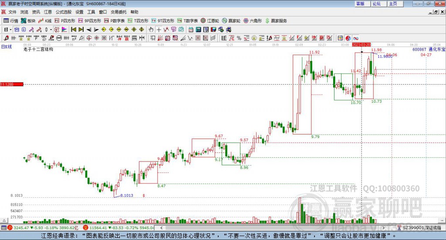Open the P四方形 tool
This screenshot has width=446, height=240.
coord(64,21)
